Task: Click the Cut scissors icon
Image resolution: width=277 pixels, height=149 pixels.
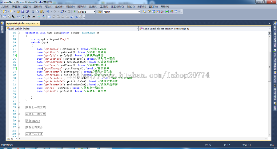Action: click(x=33, y=12)
